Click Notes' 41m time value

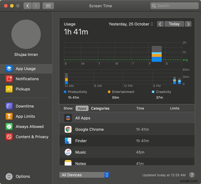tap(140, 164)
